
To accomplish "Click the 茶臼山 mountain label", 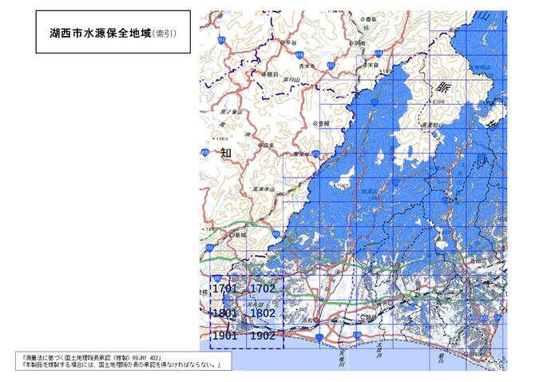I will pyautogui.click(x=291, y=80).
